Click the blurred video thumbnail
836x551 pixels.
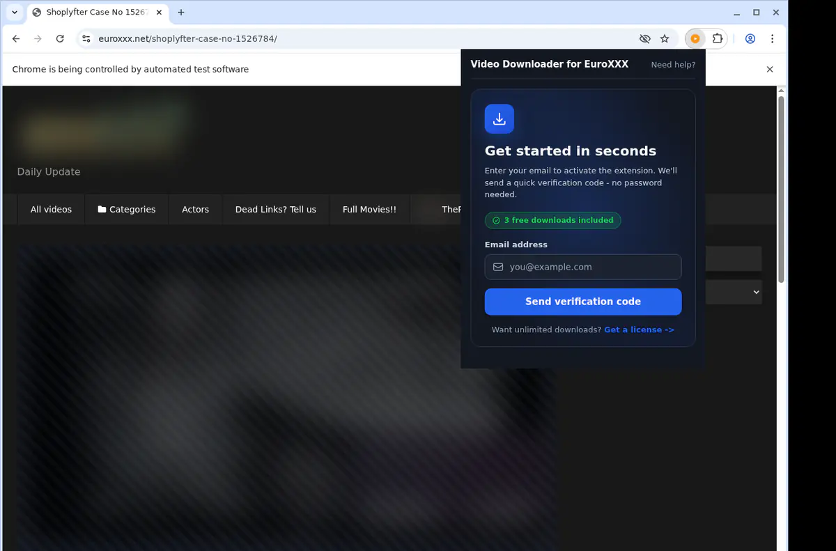click(286, 397)
